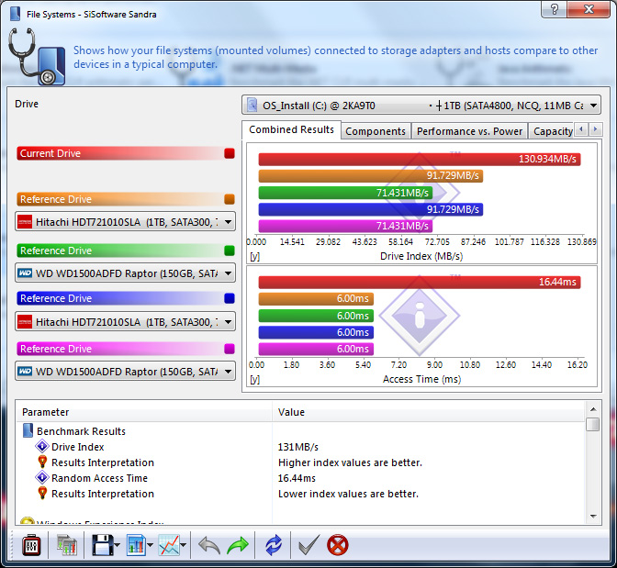Click the red Current Drive label bar
The height and width of the screenshot is (568, 617).
point(120,153)
